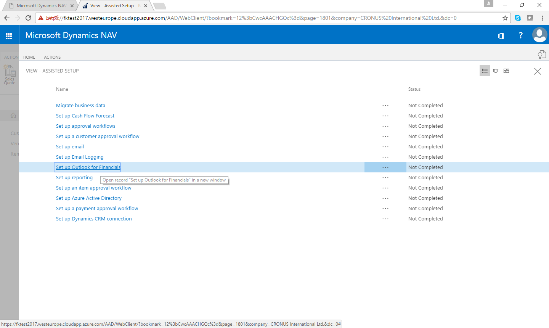
Task: Close the Assisted Setup page
Action: 537,71
